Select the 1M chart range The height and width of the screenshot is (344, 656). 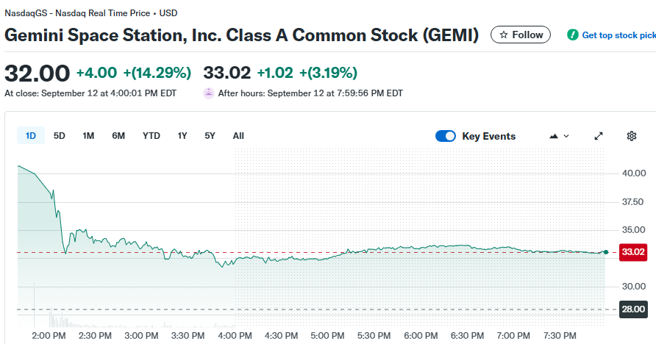point(88,136)
